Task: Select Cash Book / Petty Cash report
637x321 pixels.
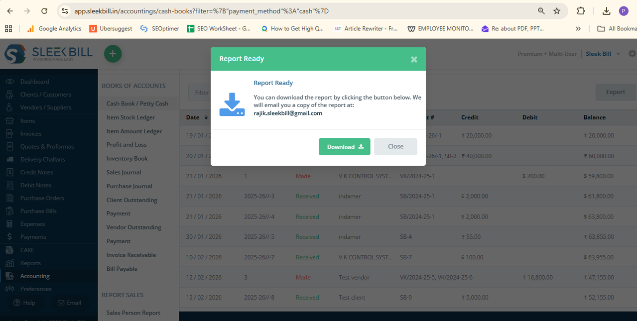Action: 137,104
